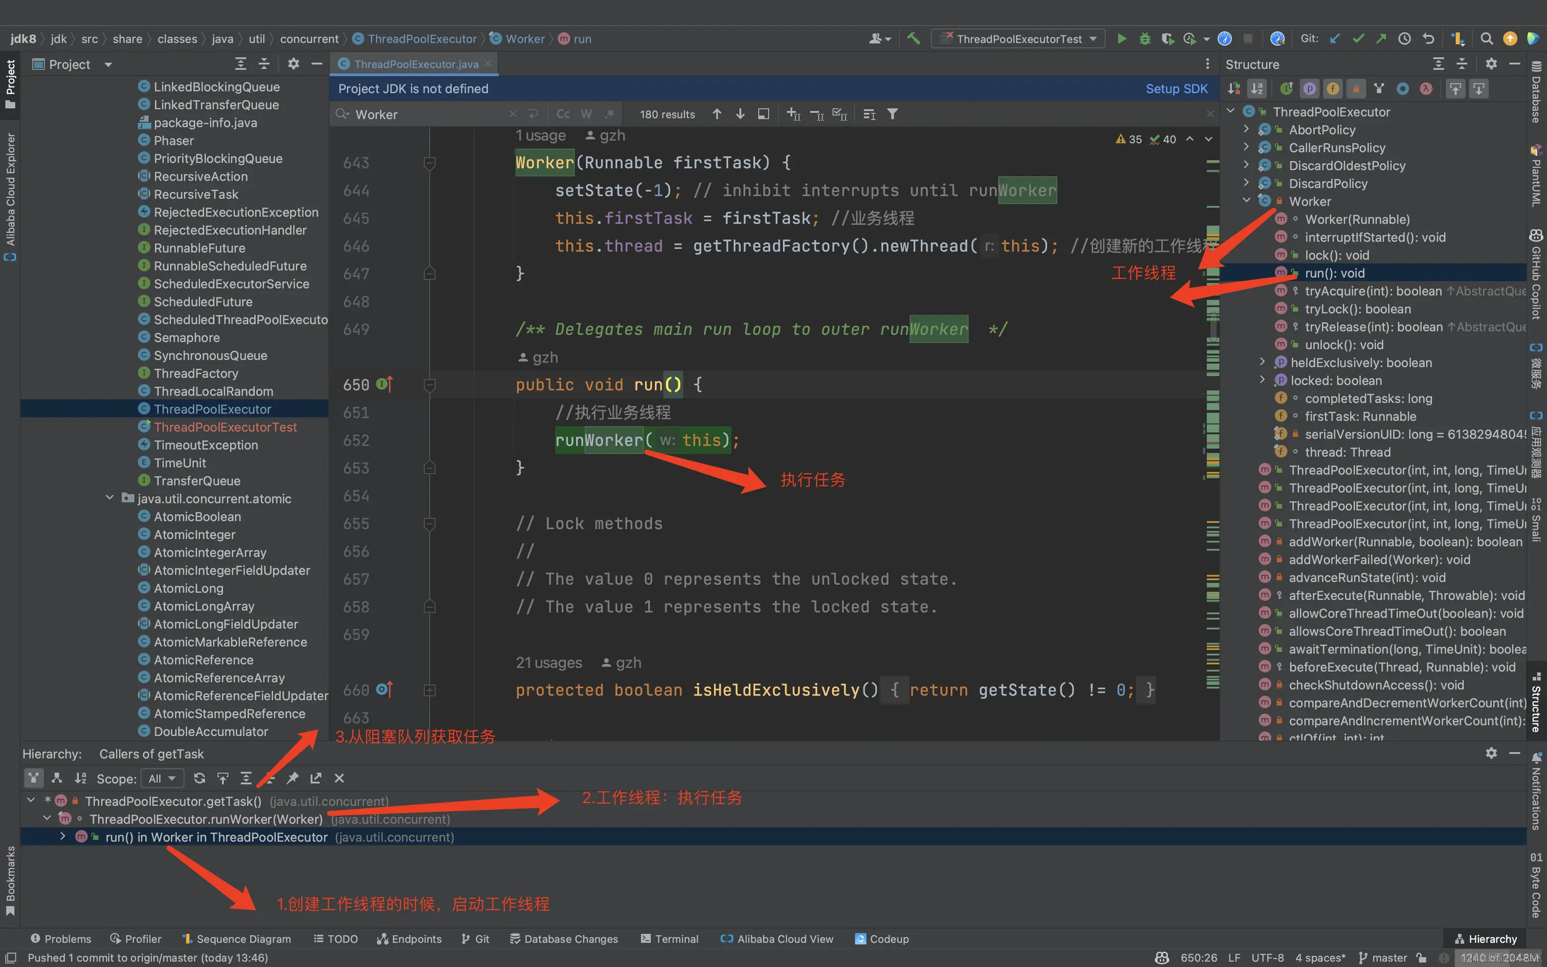Viewport: 1547px width, 967px height.
Task: Toggle whole Words (W) search option
Action: (586, 114)
